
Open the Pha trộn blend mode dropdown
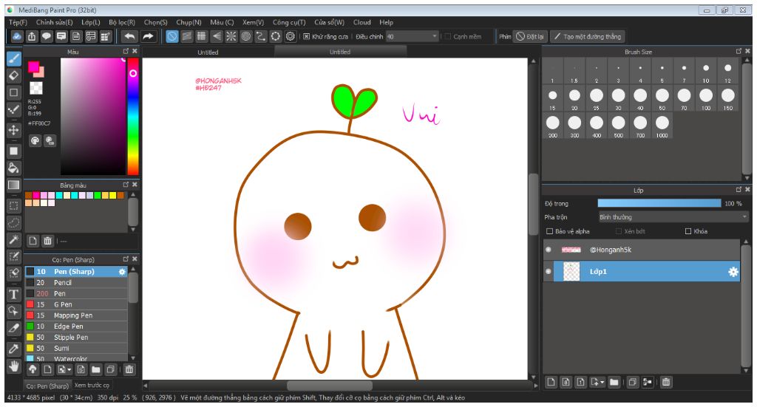[x=673, y=217]
